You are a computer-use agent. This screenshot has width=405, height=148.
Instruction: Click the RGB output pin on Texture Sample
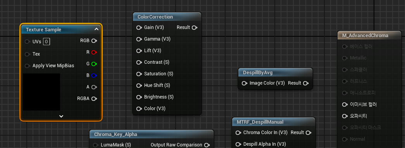[x=94, y=41]
